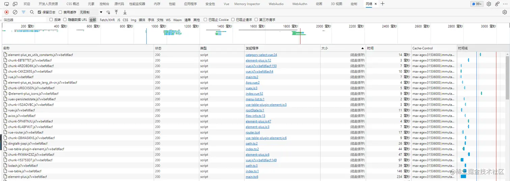Sort by 大小 column header
This screenshot has height=181, width=510.
pos(342,48)
